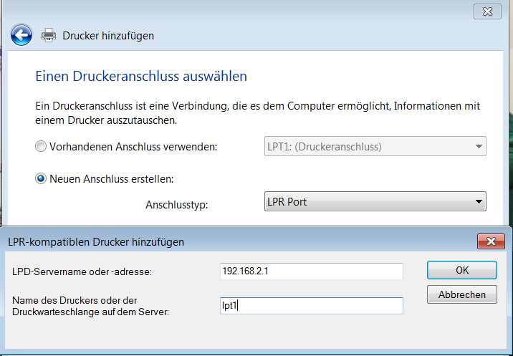The height and width of the screenshot is (356, 513).
Task: Select Neuen Anschluss erstellen radio button
Action: tap(41, 178)
